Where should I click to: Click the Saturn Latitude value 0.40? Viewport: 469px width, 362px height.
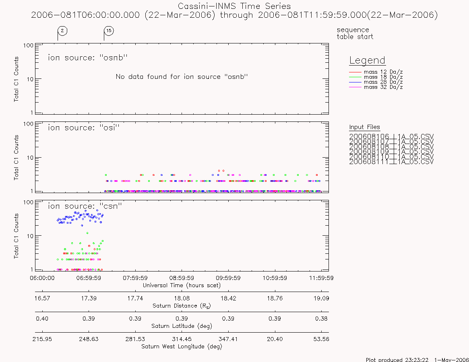pyautogui.click(x=42, y=319)
